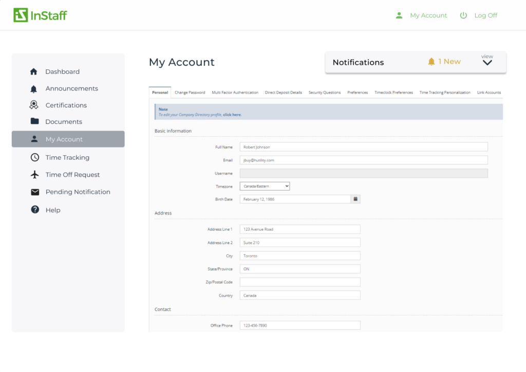Open the Timeclock Preferences tab
Image resolution: width=526 pixels, height=372 pixels.
click(394, 92)
